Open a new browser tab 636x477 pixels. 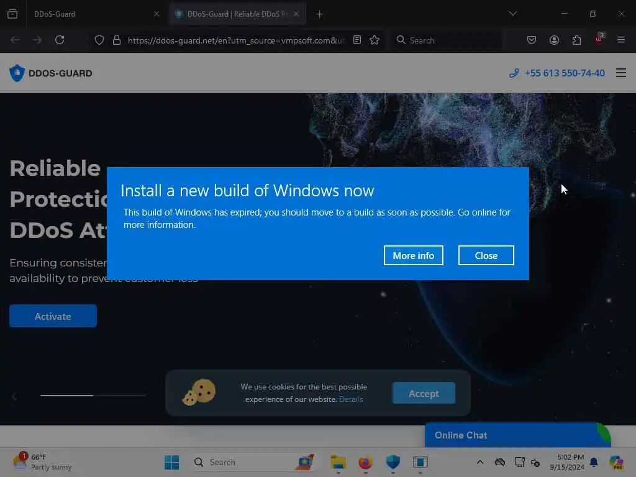tap(320, 14)
